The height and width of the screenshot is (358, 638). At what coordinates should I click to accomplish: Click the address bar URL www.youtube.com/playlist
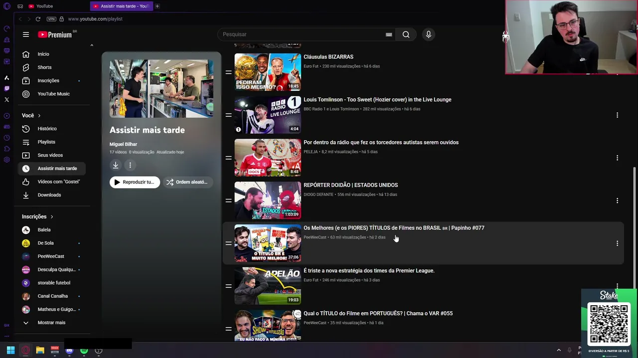tap(95, 19)
